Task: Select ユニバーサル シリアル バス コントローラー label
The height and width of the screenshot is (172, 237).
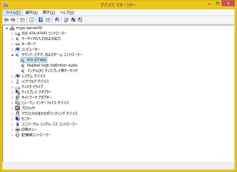Action: (49, 124)
